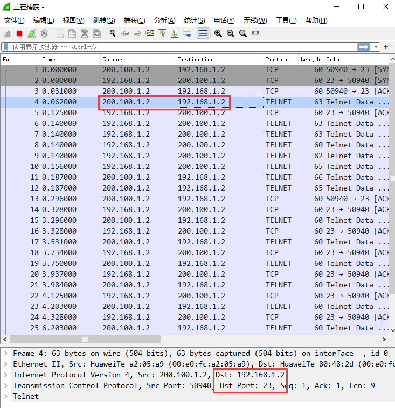Click go to specified packet icon
This screenshot has height=408, width=395.
[x=150, y=33]
